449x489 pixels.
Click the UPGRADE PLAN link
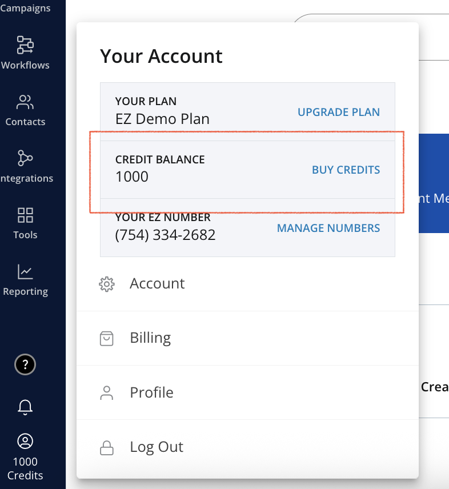(x=339, y=112)
